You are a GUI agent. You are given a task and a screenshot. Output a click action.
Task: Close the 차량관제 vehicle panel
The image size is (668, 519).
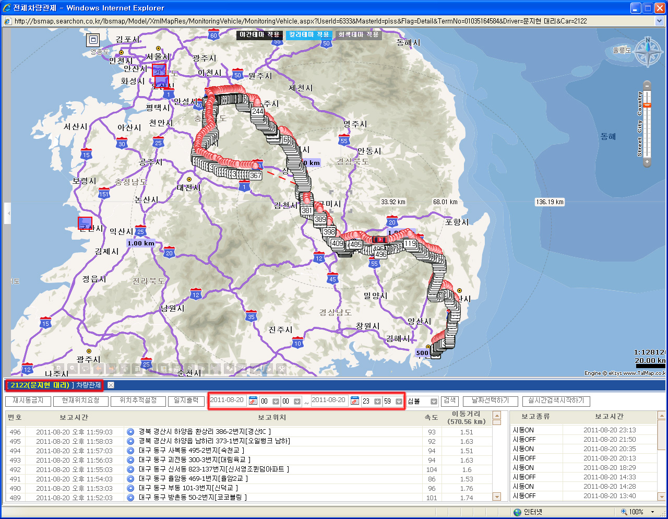[x=111, y=385]
